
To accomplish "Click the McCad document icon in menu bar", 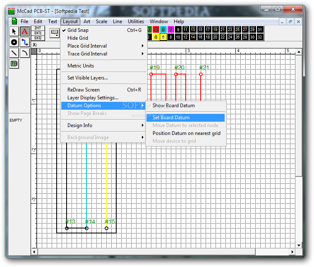I will click(14, 21).
